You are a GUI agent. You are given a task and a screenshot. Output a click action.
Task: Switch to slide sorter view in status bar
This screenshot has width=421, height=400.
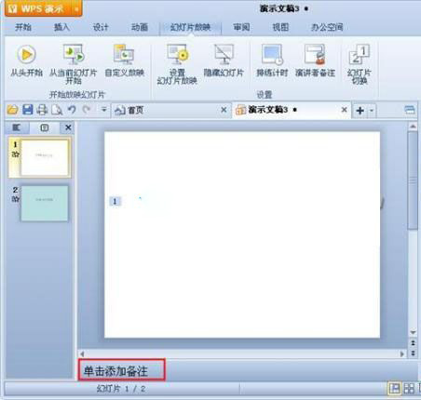[x=409, y=389]
